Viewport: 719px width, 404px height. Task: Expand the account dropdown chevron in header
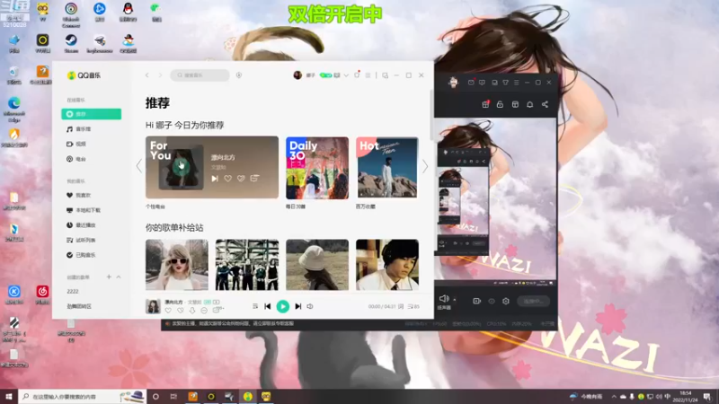point(346,75)
